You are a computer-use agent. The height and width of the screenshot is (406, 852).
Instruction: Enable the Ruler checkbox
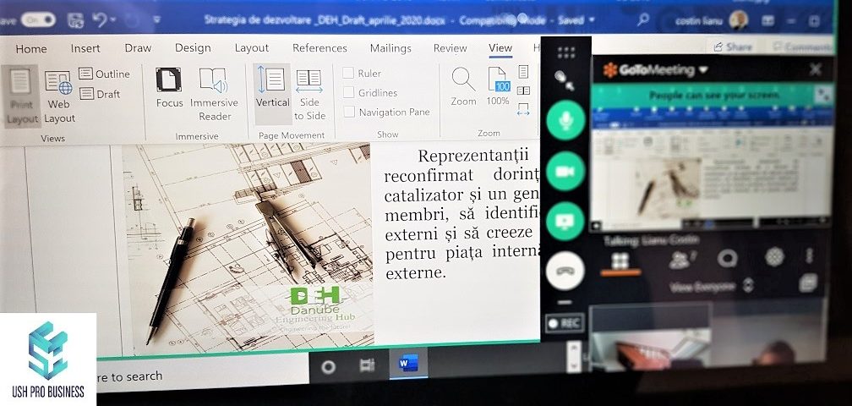[348, 74]
